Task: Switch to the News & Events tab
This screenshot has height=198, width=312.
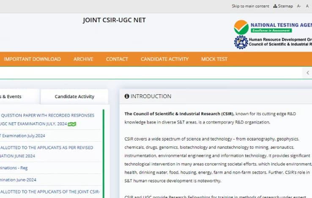Action: tap(20, 96)
